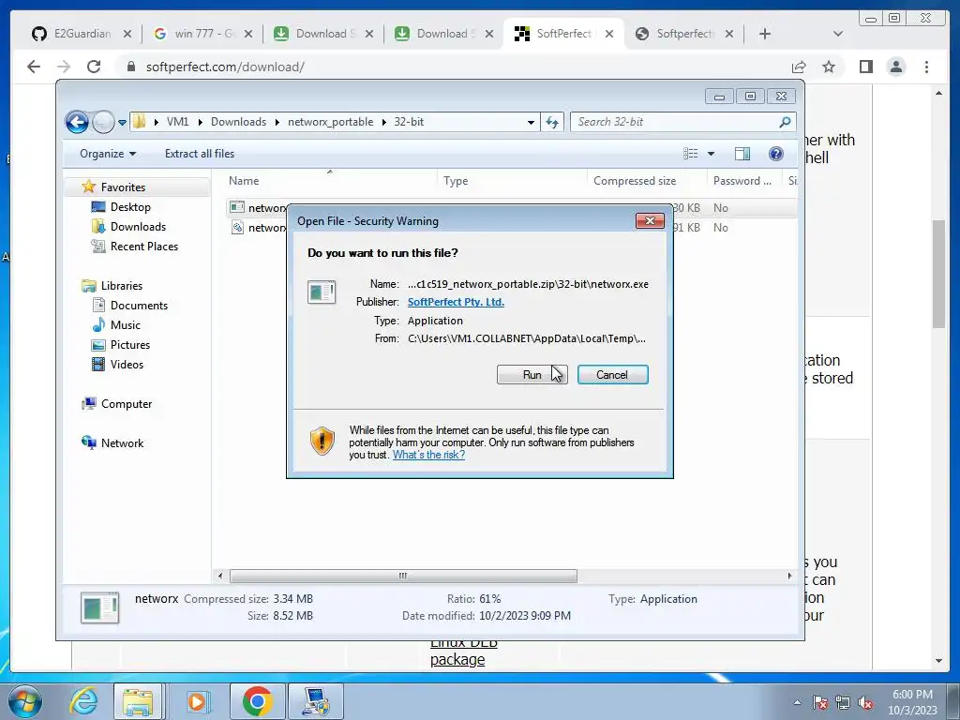Open the Documents library
The width and height of the screenshot is (960, 720).
tap(139, 306)
